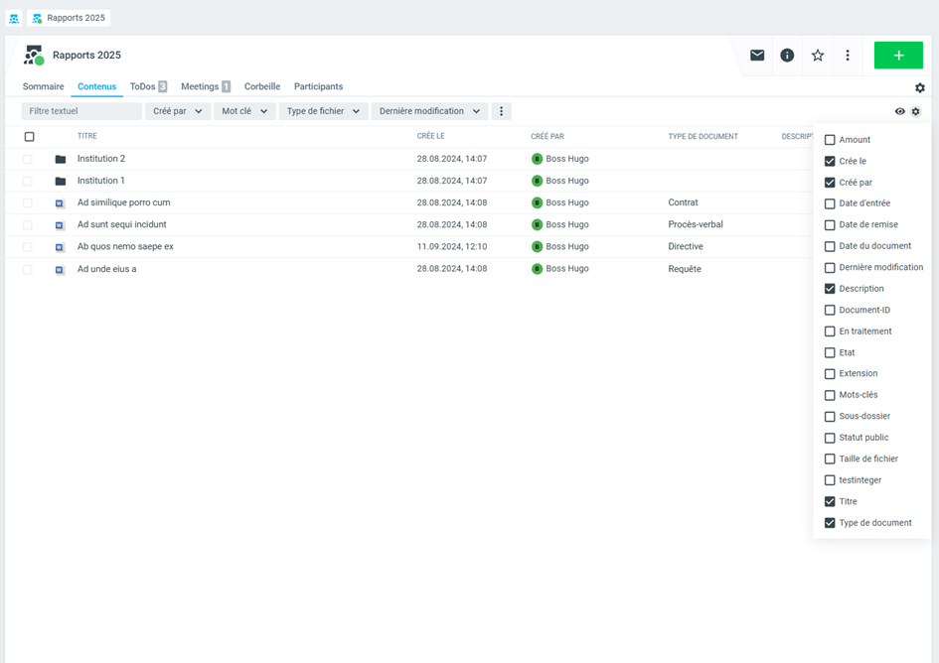Open document Ad similique porro cum

coord(123,202)
